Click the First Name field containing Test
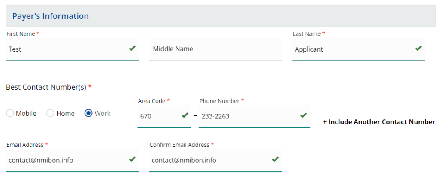The height and width of the screenshot is (179, 439). click(x=64, y=49)
